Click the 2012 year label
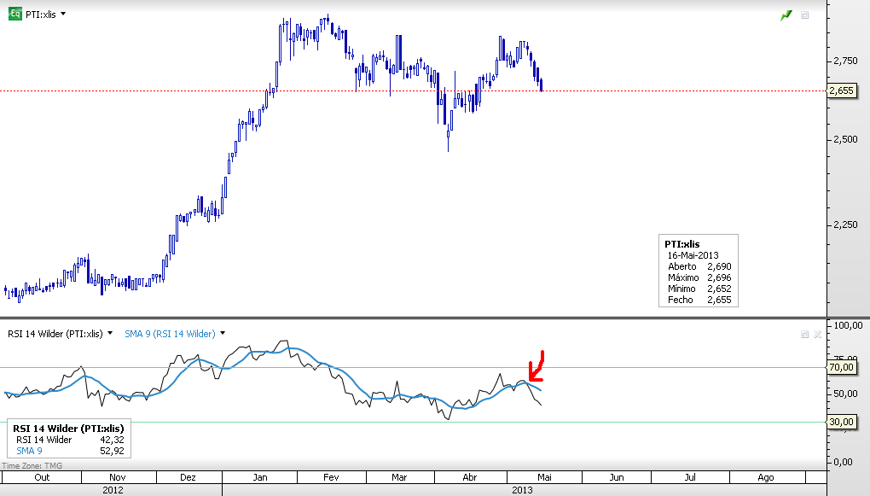Image resolution: width=870 pixels, height=496 pixels. 113,490
